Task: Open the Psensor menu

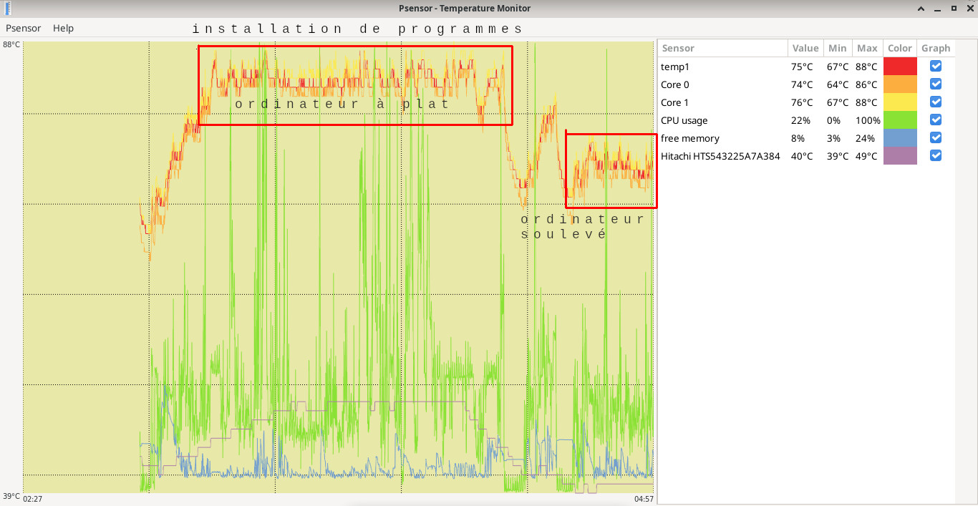Action: pyautogui.click(x=23, y=28)
